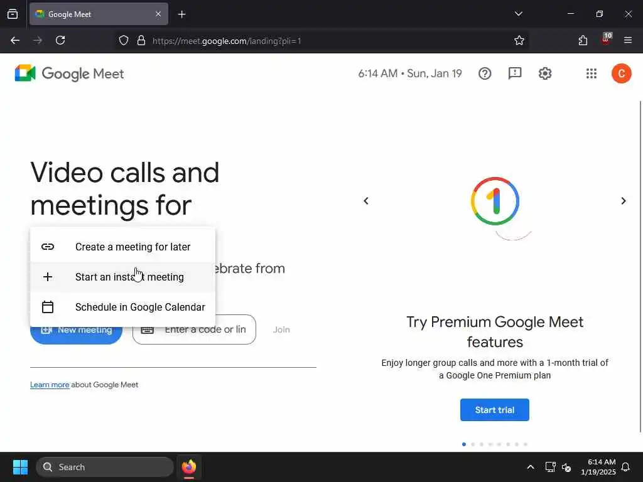Open the Google apps grid

592,73
